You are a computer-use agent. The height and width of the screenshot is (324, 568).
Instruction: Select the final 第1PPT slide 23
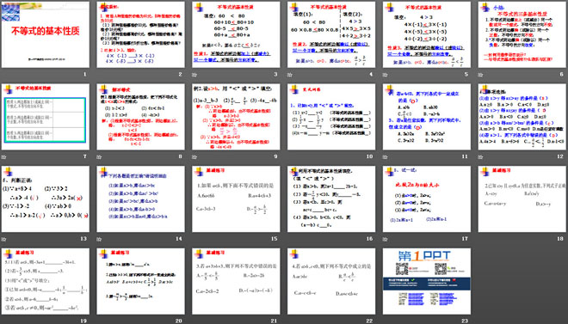coord(427,281)
